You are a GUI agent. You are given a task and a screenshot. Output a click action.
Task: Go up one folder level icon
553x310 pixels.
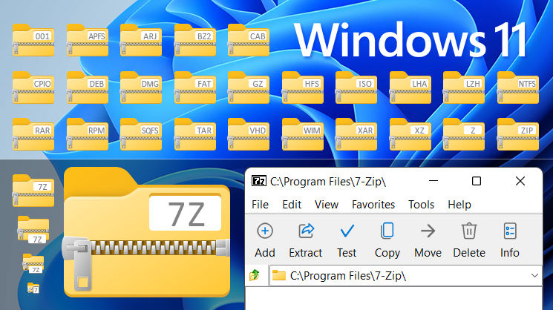255,275
